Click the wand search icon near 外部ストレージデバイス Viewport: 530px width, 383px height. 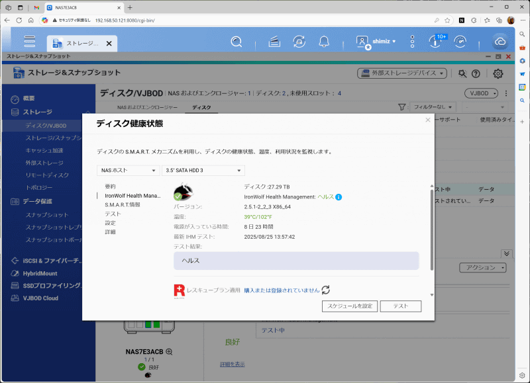pyautogui.click(x=462, y=73)
